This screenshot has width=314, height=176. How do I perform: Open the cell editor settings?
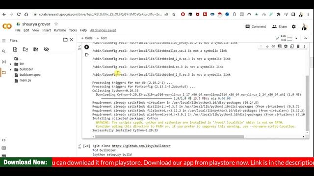[x=286, y=46]
